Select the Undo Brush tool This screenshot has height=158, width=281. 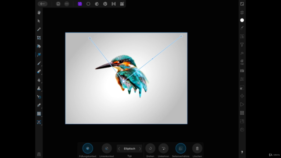(x=39, y=97)
